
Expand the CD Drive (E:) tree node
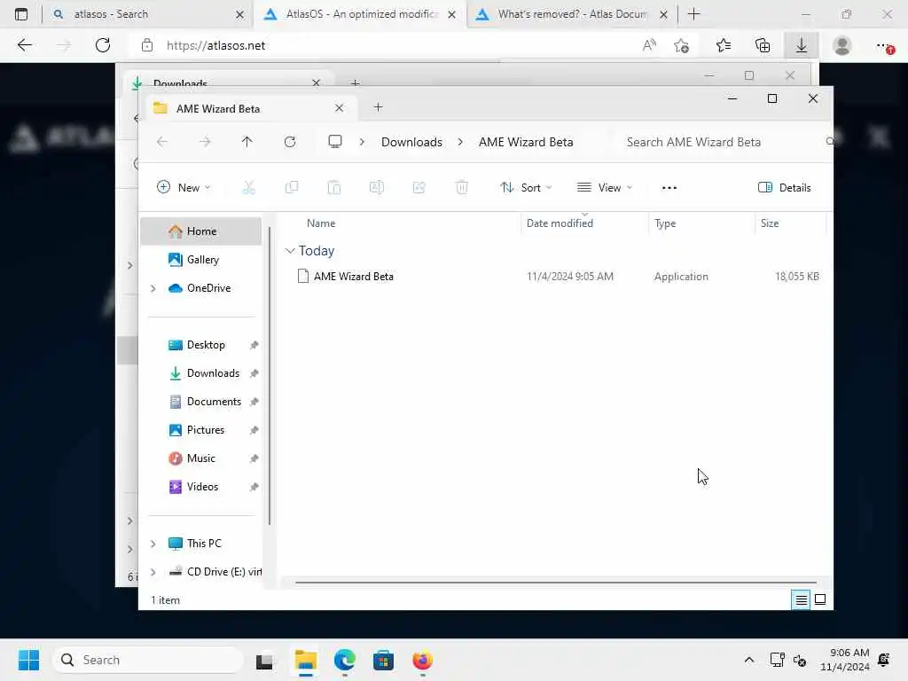coord(153,572)
